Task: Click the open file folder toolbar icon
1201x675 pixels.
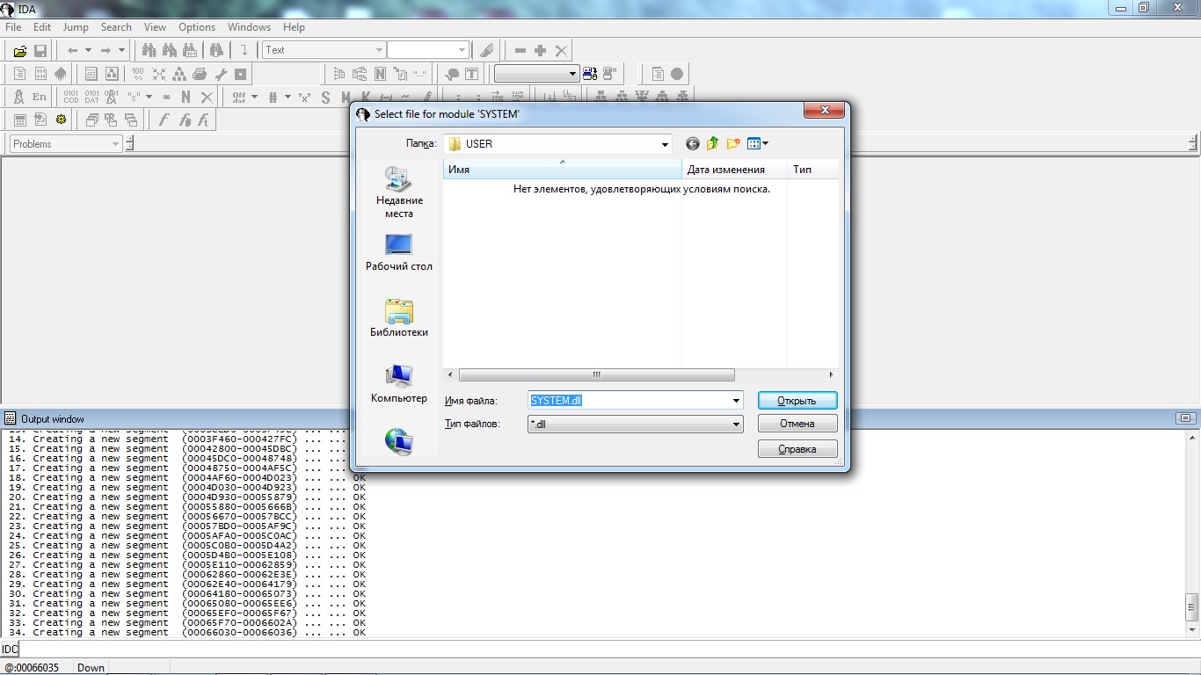Action: pyautogui.click(x=19, y=51)
